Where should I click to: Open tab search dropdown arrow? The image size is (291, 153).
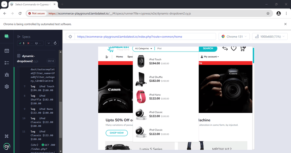pos(4,4)
